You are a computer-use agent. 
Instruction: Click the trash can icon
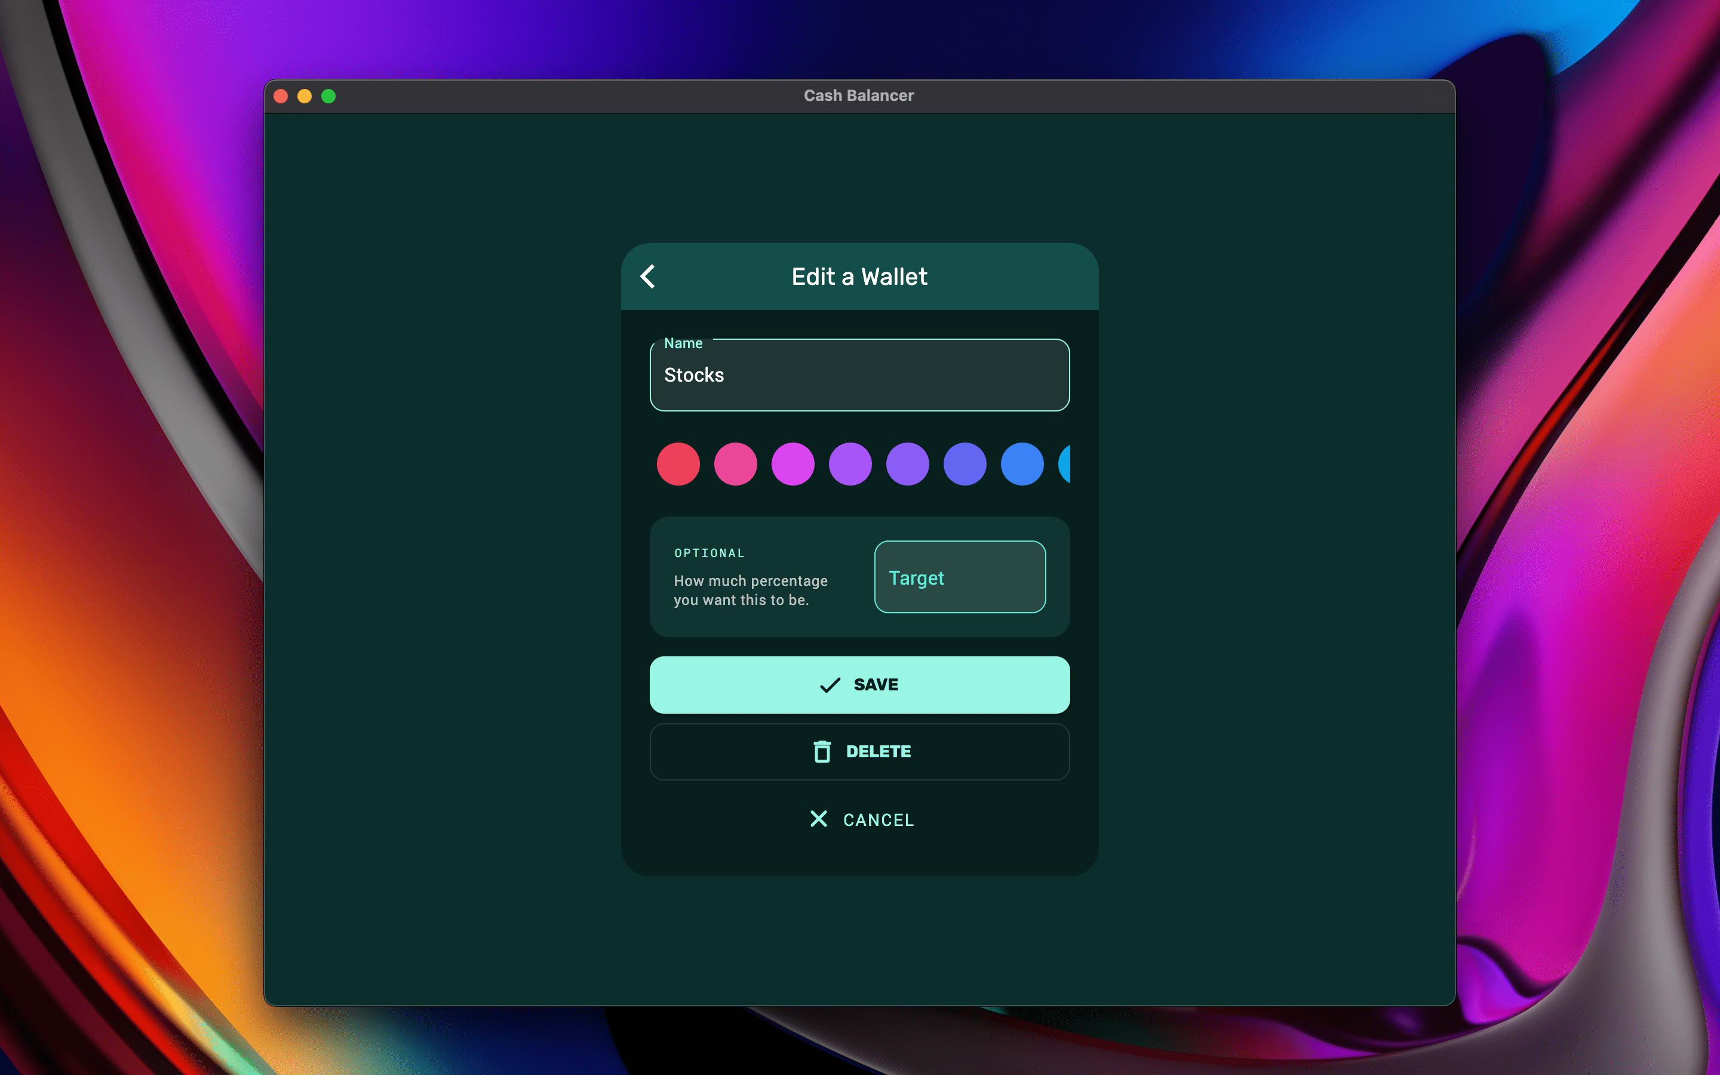pos(822,751)
